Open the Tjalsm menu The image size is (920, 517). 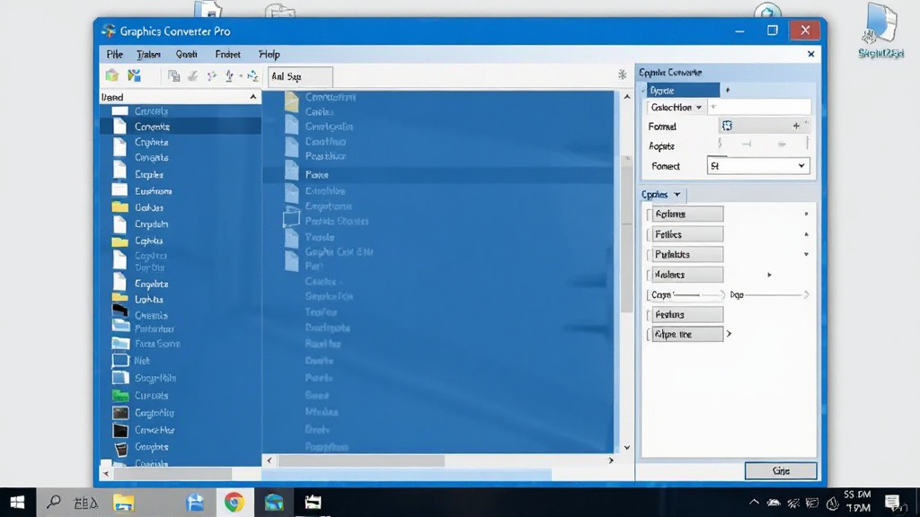pos(148,54)
